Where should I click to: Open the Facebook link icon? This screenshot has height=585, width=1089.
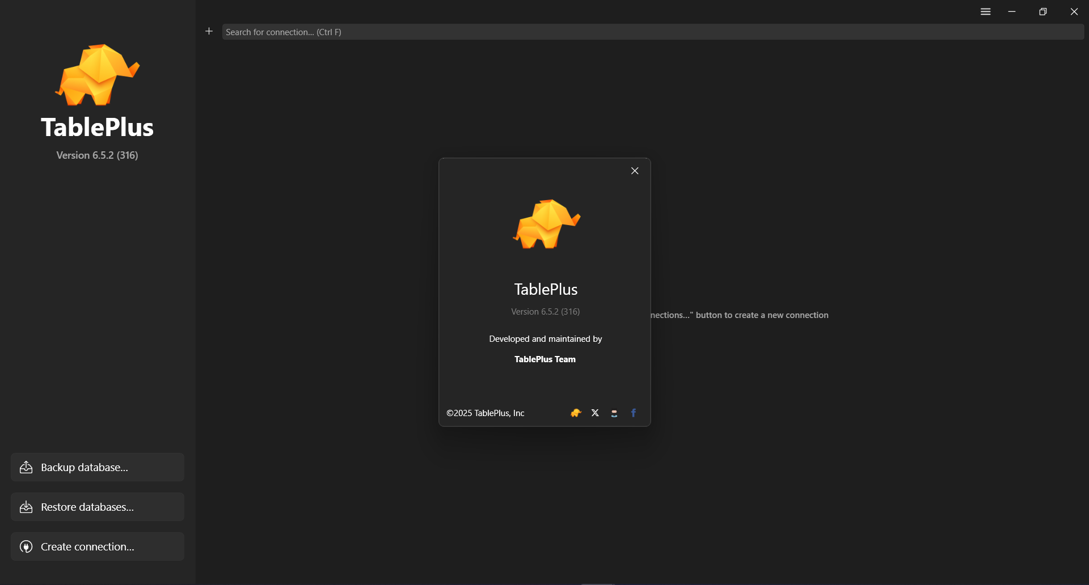(x=634, y=413)
